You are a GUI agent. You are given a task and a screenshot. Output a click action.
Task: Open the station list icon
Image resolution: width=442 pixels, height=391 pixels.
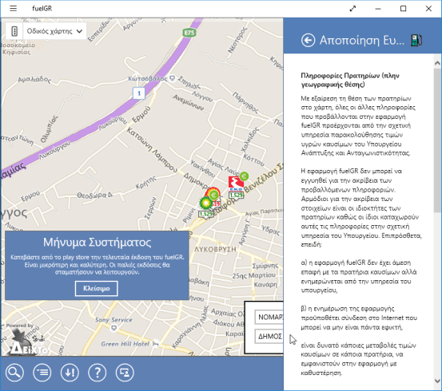pos(42,373)
